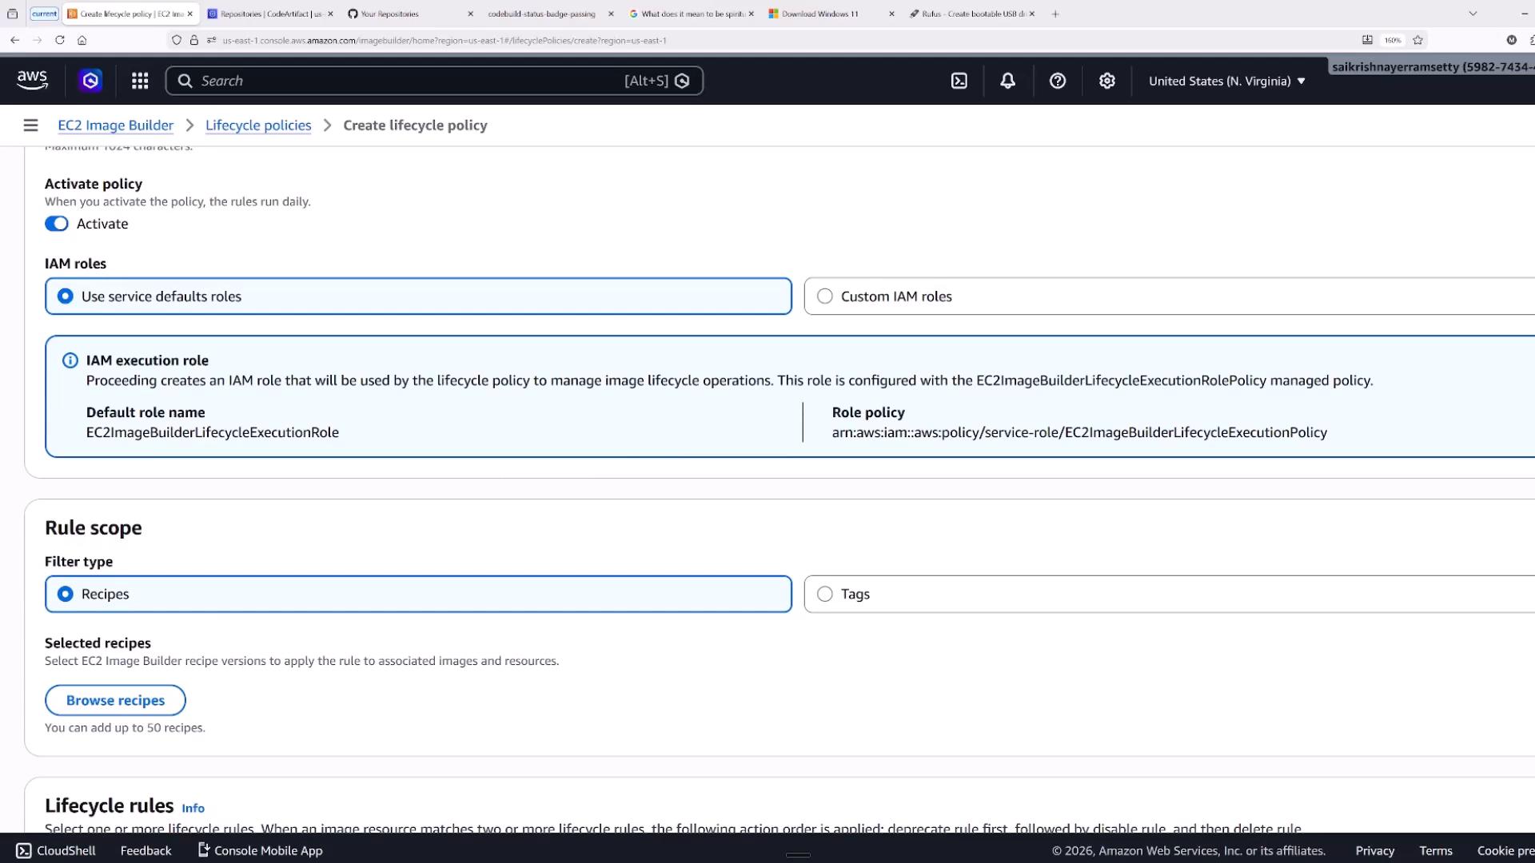This screenshot has width=1535, height=863.
Task: Click Browse recipes button
Action: [x=115, y=700]
